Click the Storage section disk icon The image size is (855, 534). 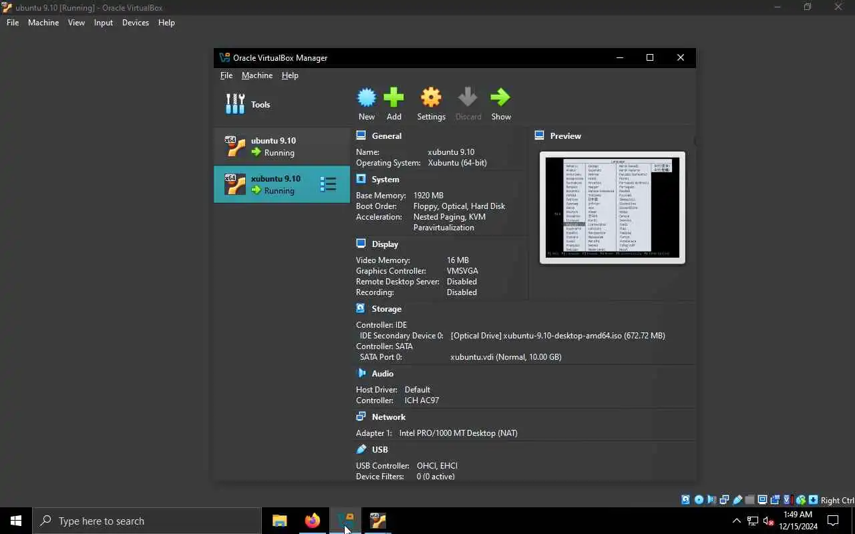click(361, 308)
